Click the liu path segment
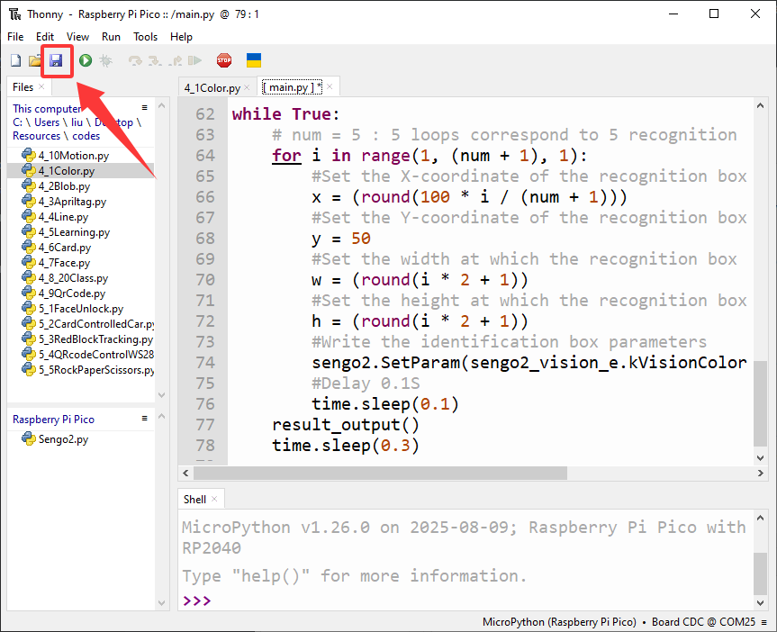777x632 pixels. 77,122
